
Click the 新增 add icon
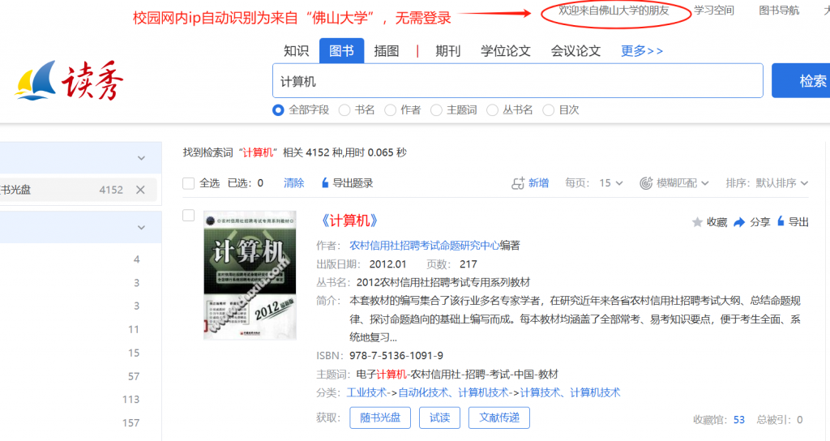[x=518, y=183]
